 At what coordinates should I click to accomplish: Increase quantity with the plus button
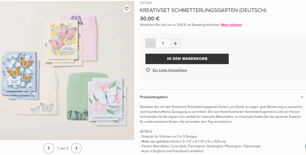pyautogui.click(x=175, y=43)
